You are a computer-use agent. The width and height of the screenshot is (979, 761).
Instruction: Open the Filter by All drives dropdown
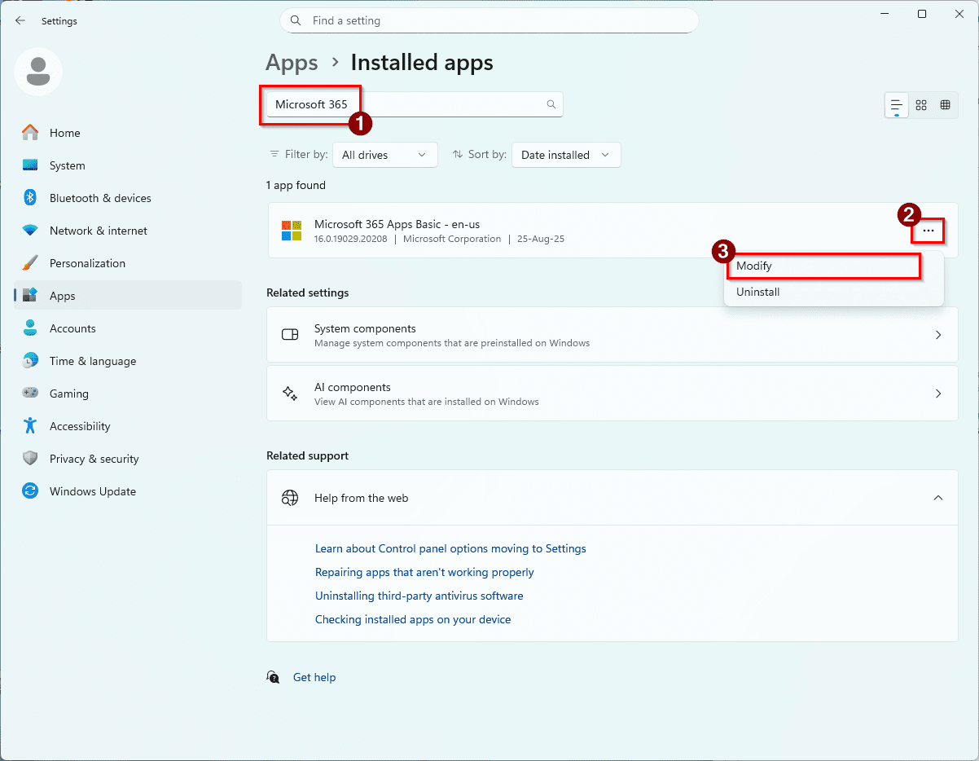coord(384,155)
